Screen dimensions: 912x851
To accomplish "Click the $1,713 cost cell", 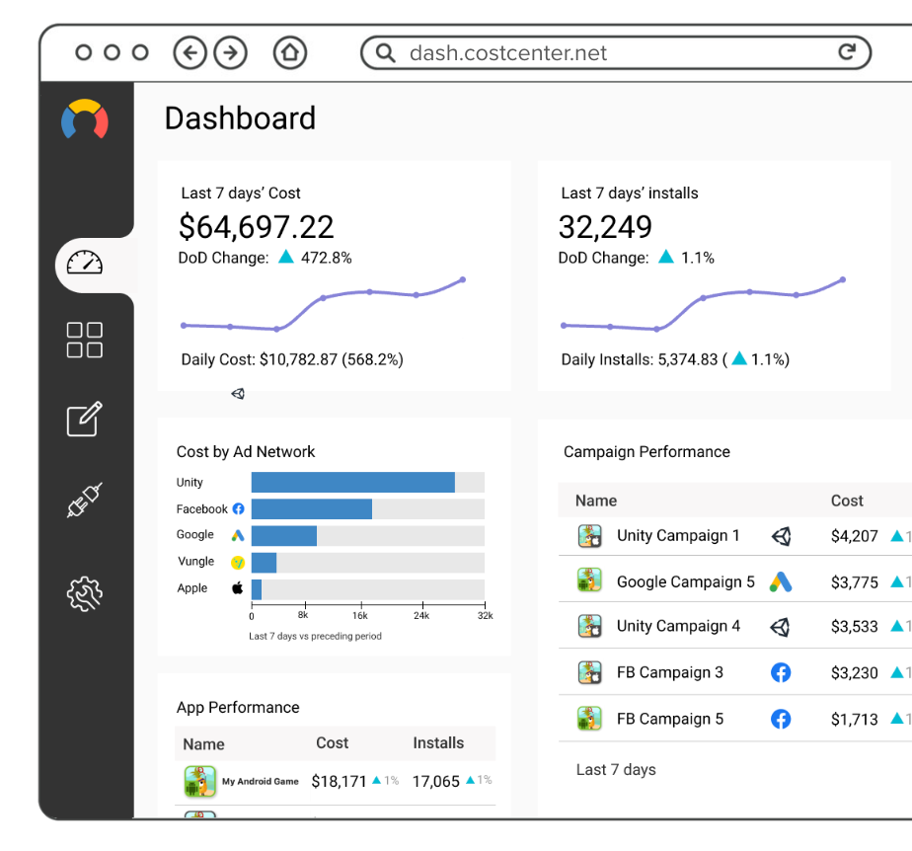I will click(x=855, y=720).
